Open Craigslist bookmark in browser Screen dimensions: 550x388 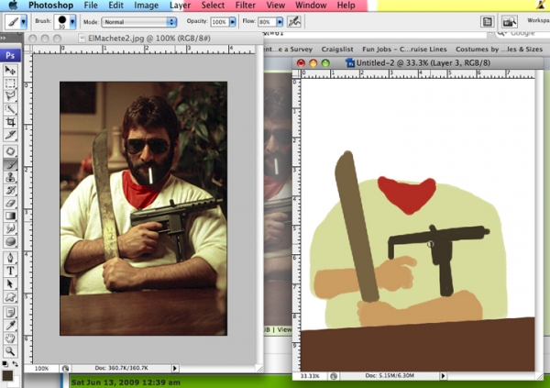[x=337, y=50]
